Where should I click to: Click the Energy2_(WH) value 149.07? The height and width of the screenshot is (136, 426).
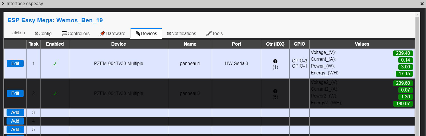tap(403, 103)
